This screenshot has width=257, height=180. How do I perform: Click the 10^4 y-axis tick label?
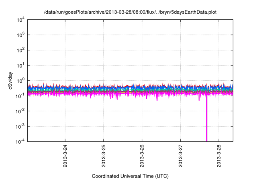click(20, 20)
